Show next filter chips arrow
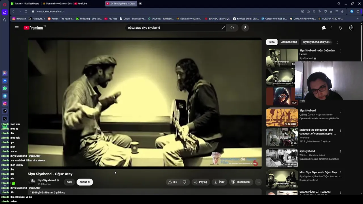The width and height of the screenshot is (363, 204). [337, 42]
